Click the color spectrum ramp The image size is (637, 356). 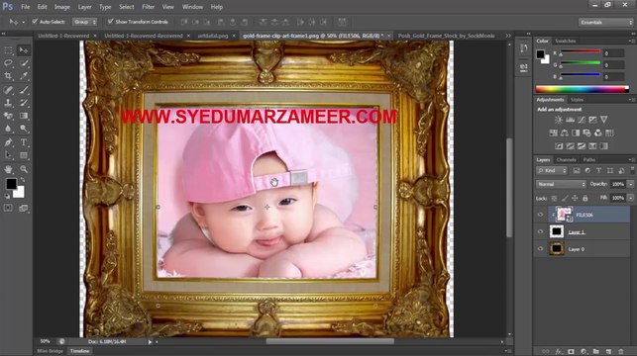(x=582, y=89)
